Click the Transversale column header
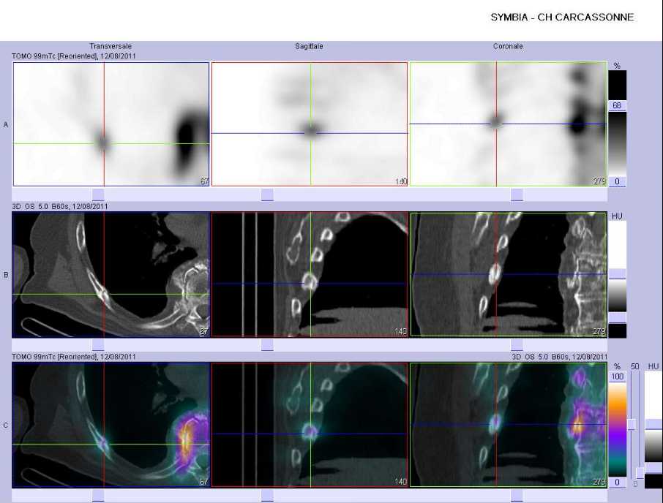 (110, 47)
